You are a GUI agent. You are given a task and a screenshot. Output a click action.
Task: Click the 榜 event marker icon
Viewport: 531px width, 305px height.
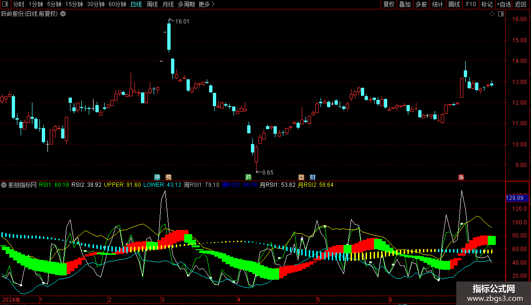point(168,177)
